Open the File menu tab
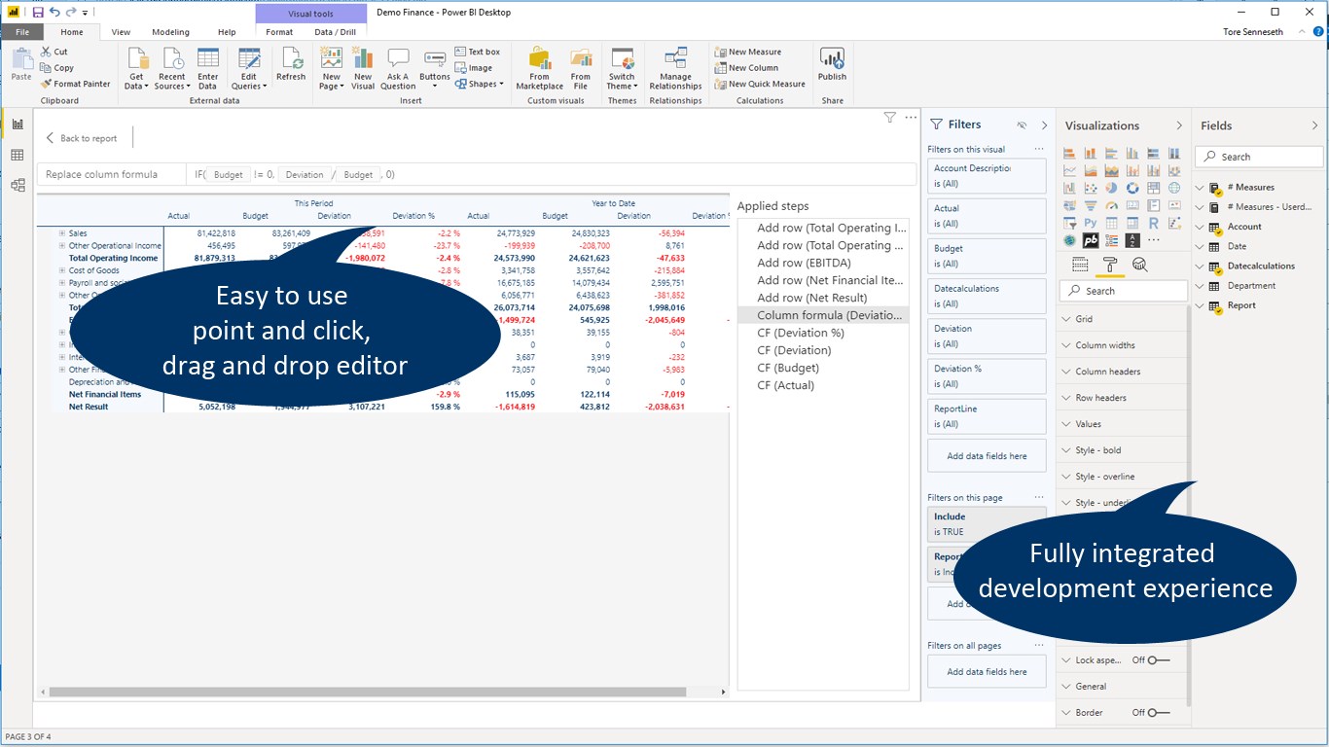 point(22,32)
